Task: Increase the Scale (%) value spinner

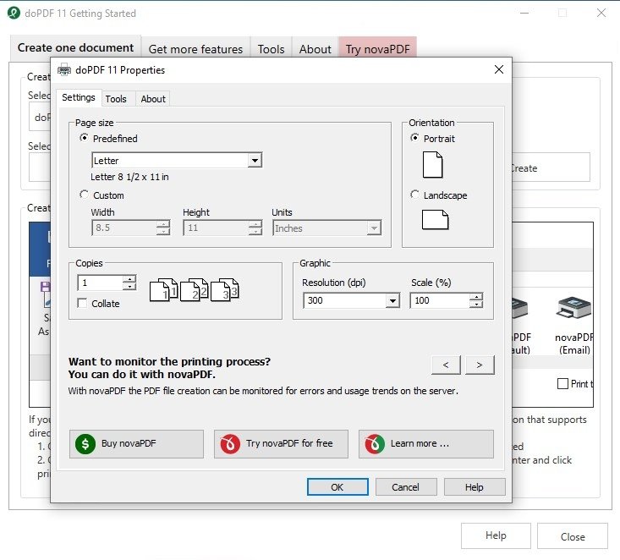Action: click(x=476, y=297)
